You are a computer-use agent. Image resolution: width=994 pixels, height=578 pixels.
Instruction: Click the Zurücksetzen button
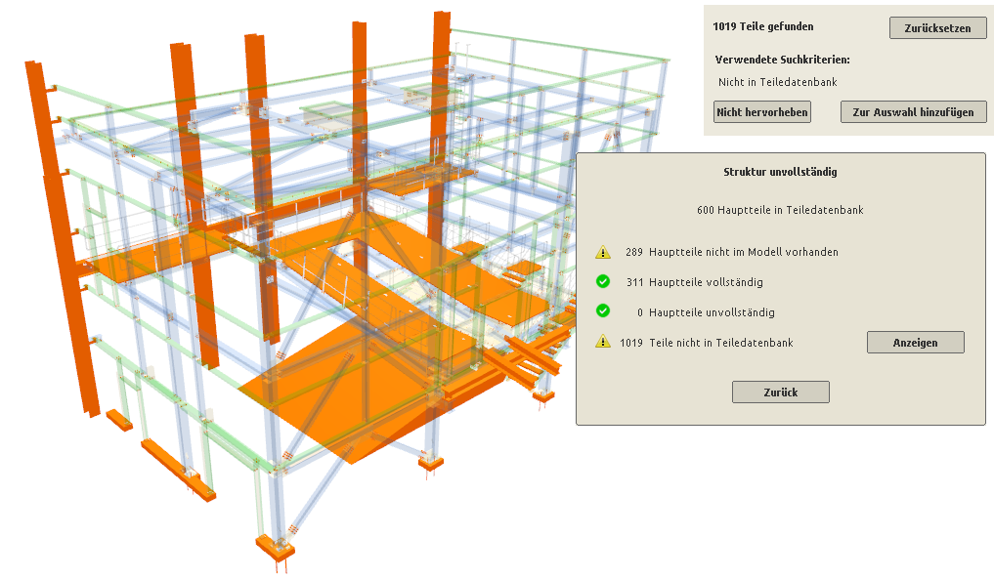pyautogui.click(x=937, y=28)
